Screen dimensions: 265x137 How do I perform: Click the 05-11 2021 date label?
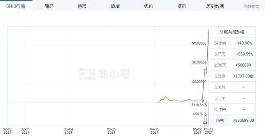(x=208, y=131)
